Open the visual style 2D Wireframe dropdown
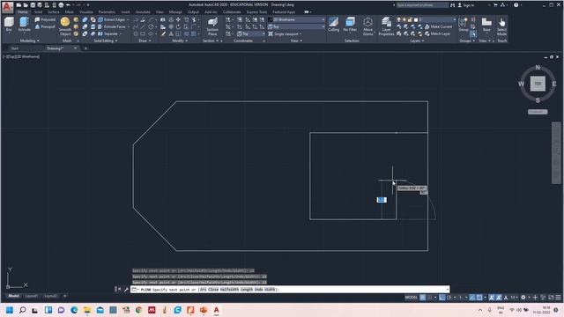This screenshot has width=564, height=317. coord(297,19)
